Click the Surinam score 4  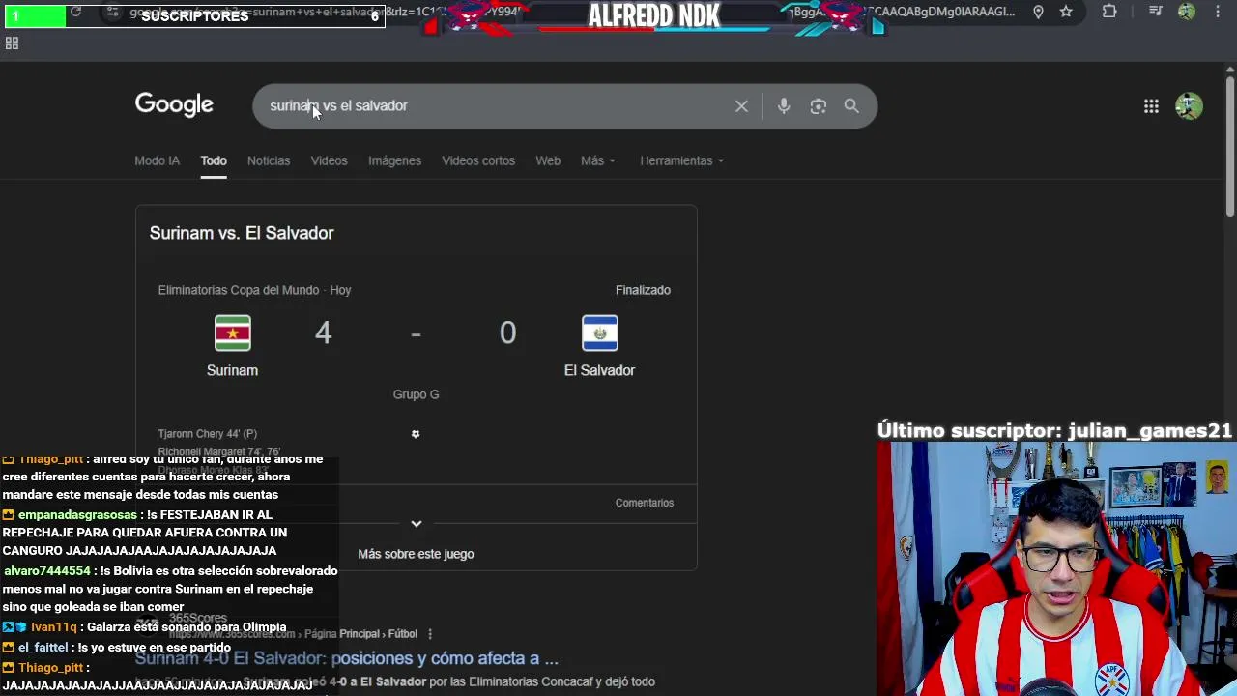pyautogui.click(x=323, y=333)
